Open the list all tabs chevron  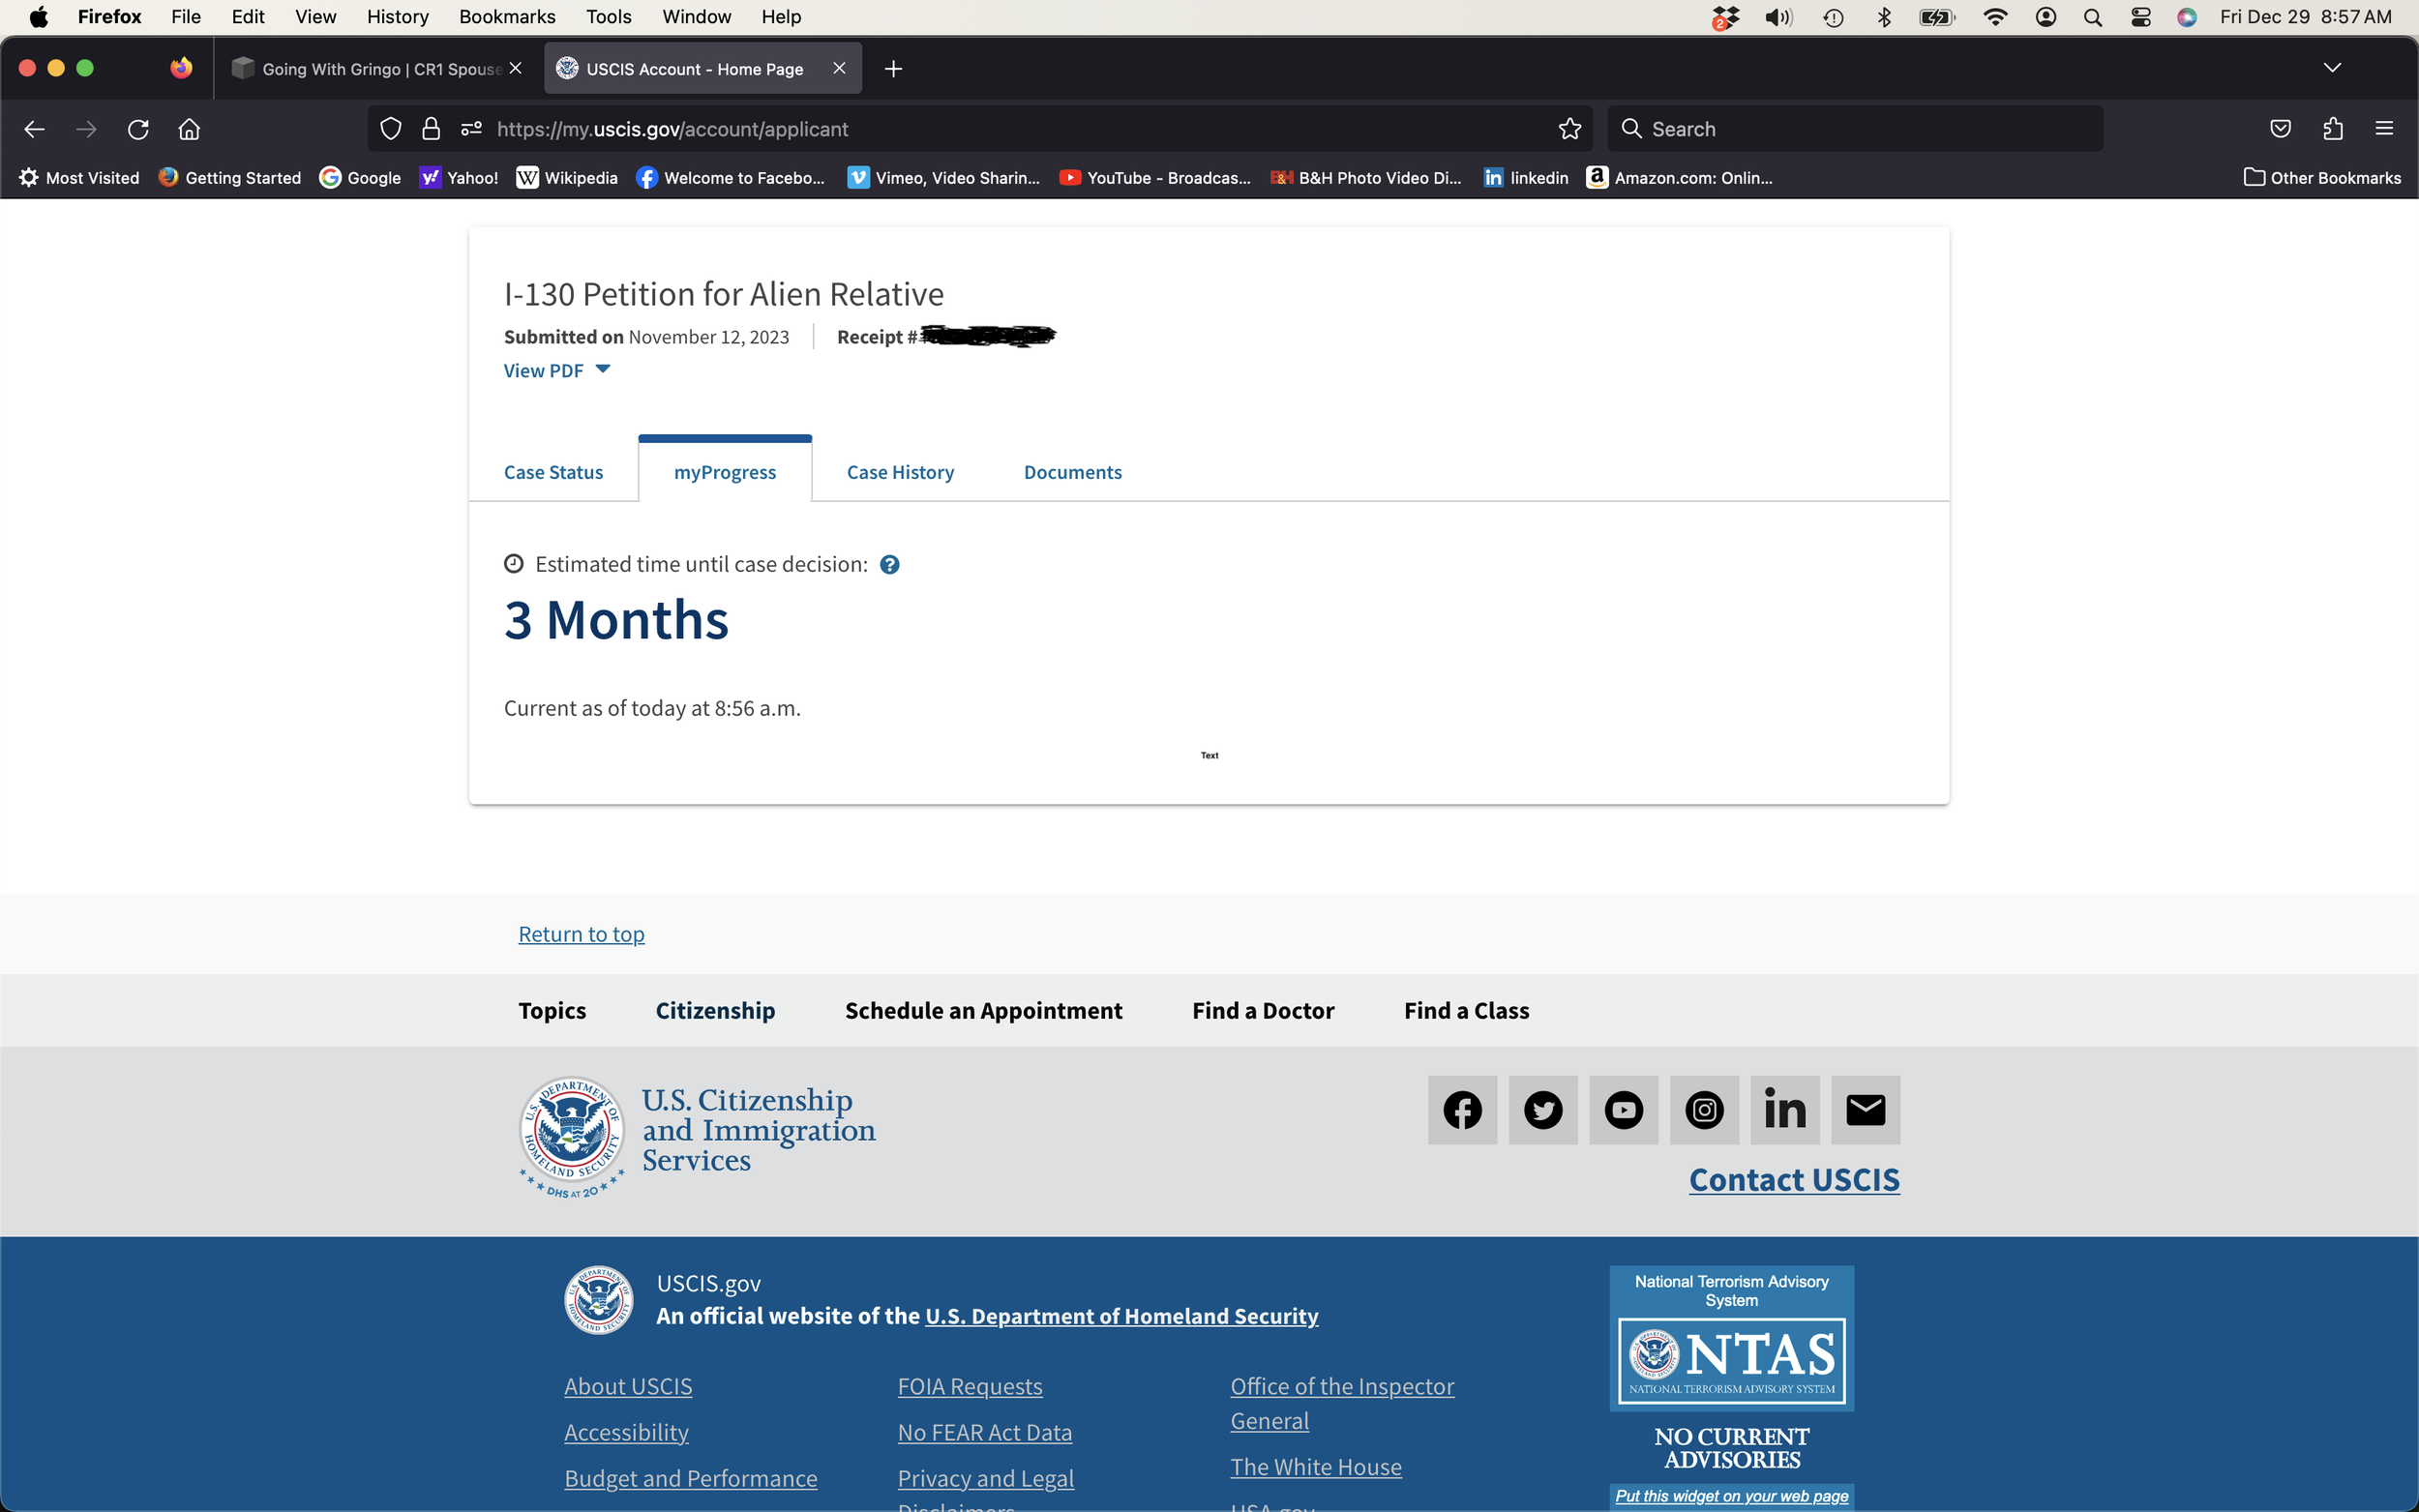click(x=2331, y=68)
